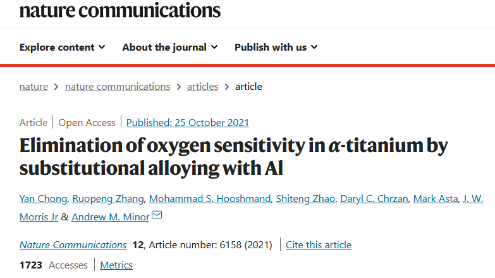Click the nature communications logo
The image size is (495, 278).
[x=120, y=10]
